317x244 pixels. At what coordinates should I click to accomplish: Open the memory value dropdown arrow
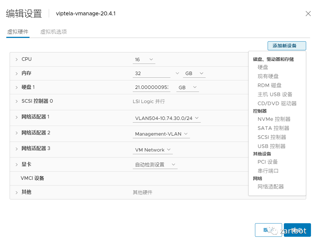point(177,73)
